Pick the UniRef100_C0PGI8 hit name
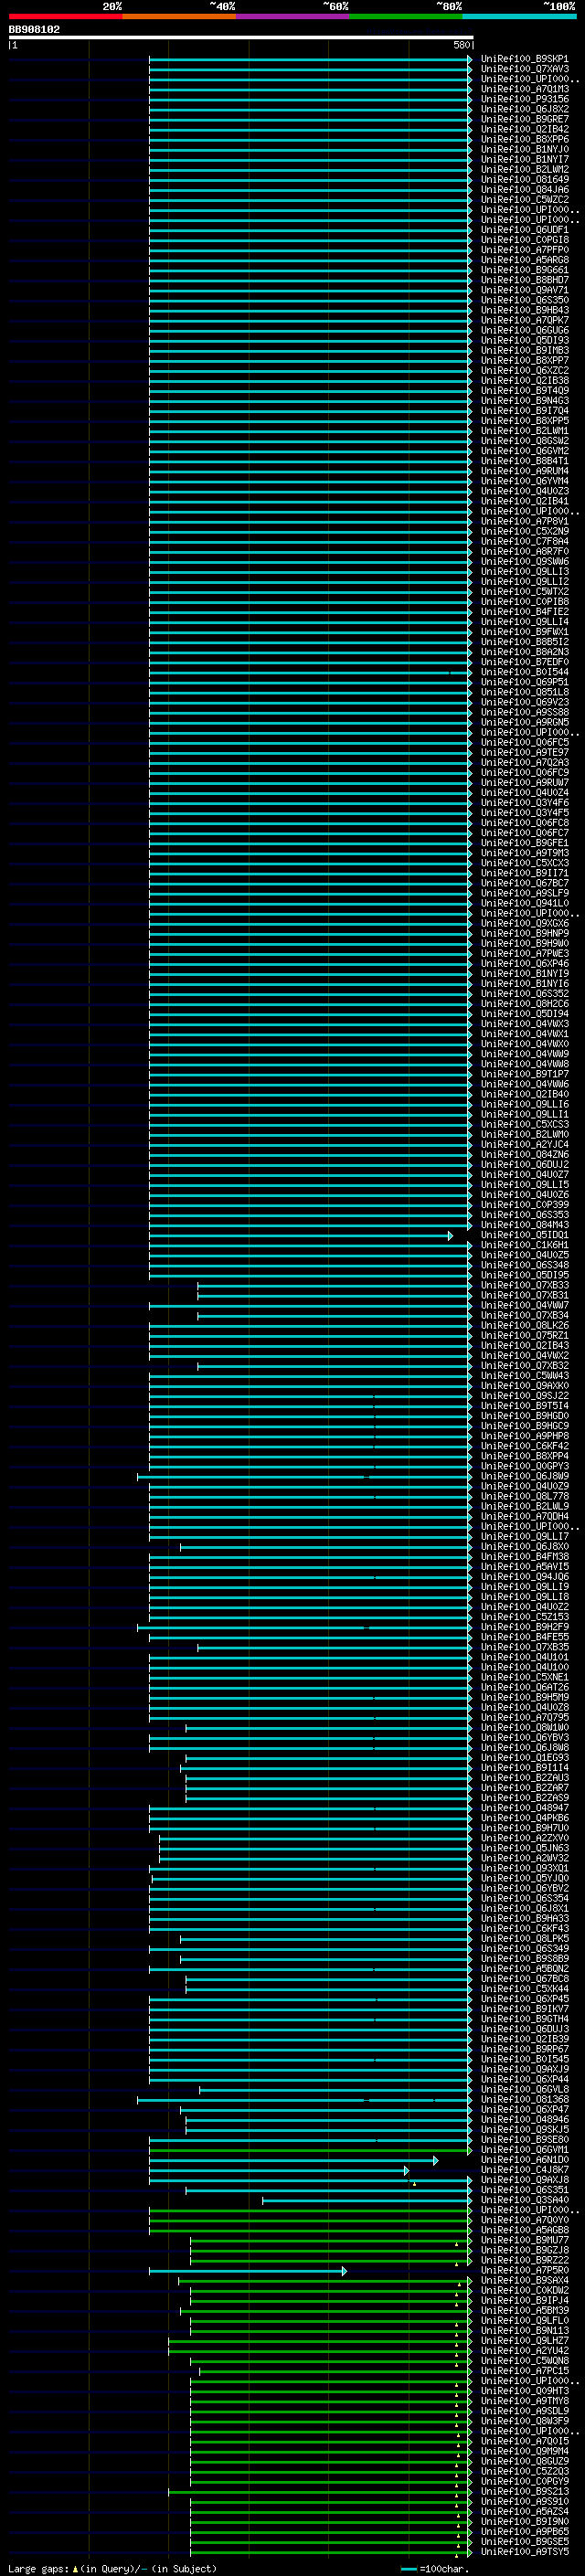 coord(525,240)
